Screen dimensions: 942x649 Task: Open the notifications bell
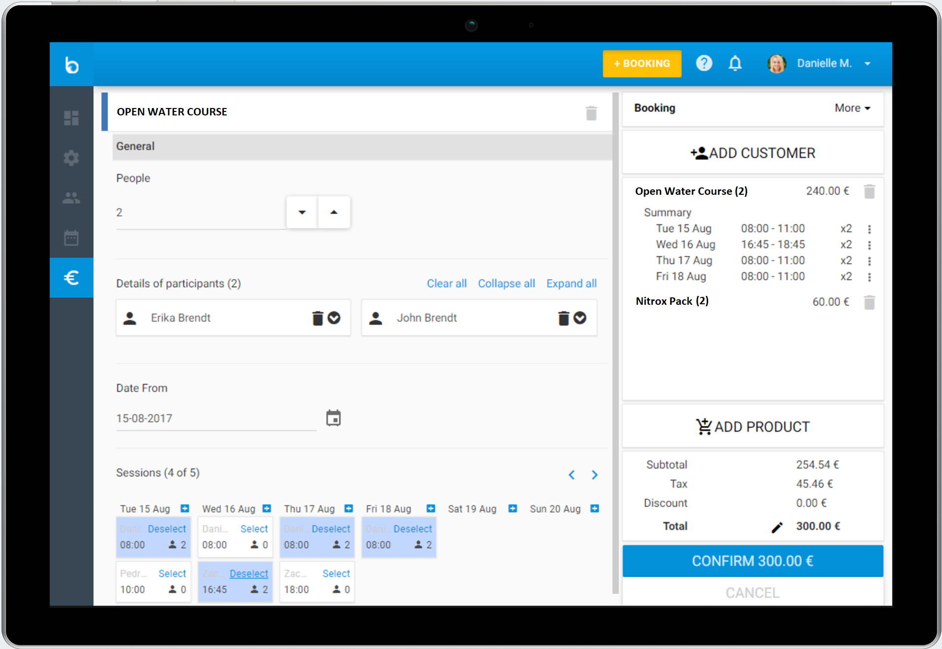735,63
